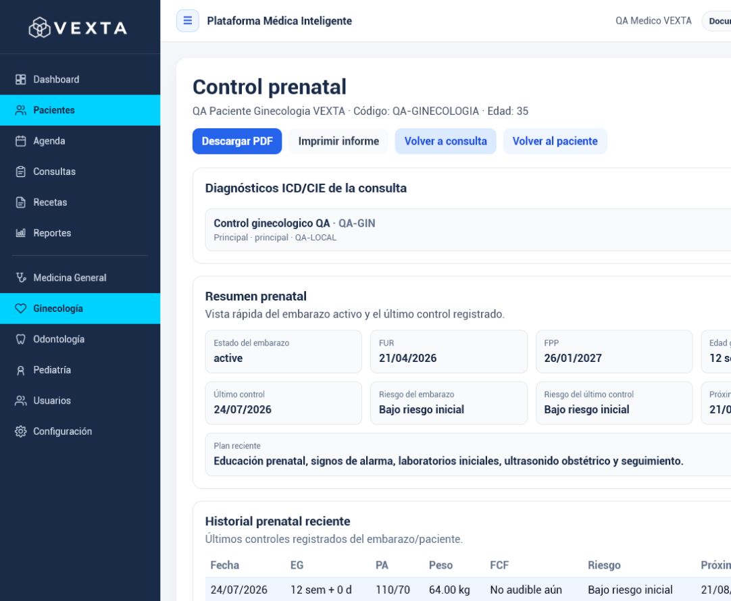Download the prenatal report with Descargar PDF
This screenshot has height=601, width=731.
coord(237,141)
